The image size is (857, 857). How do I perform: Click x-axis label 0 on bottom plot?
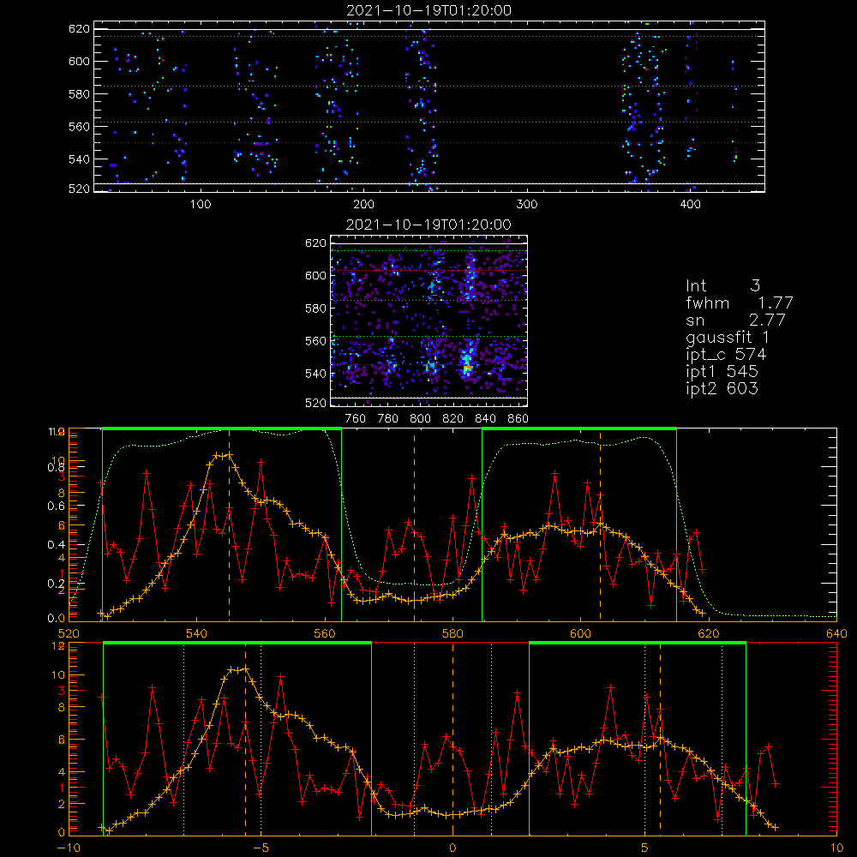pos(452,848)
